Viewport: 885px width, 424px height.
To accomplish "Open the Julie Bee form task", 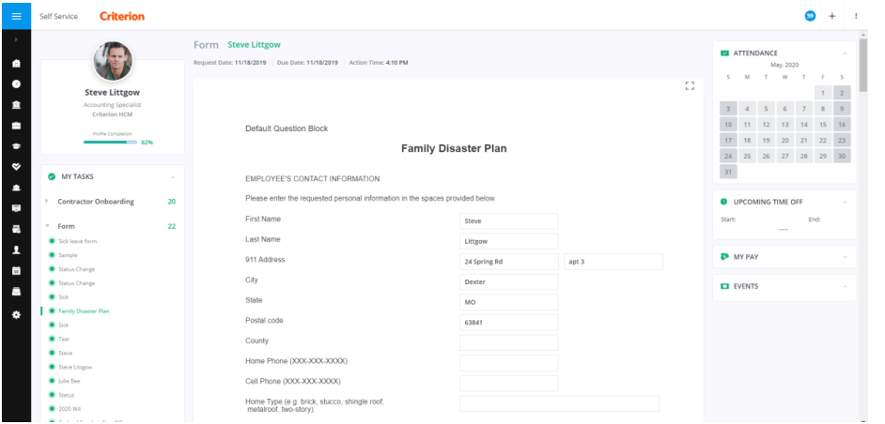I will [x=70, y=381].
